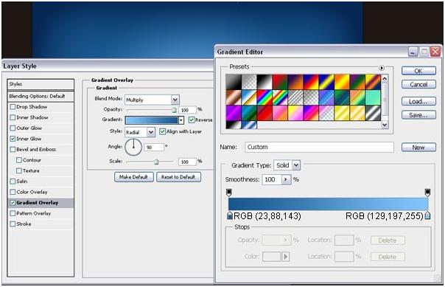
Task: Select the Satin list entry
Action: tap(41, 181)
